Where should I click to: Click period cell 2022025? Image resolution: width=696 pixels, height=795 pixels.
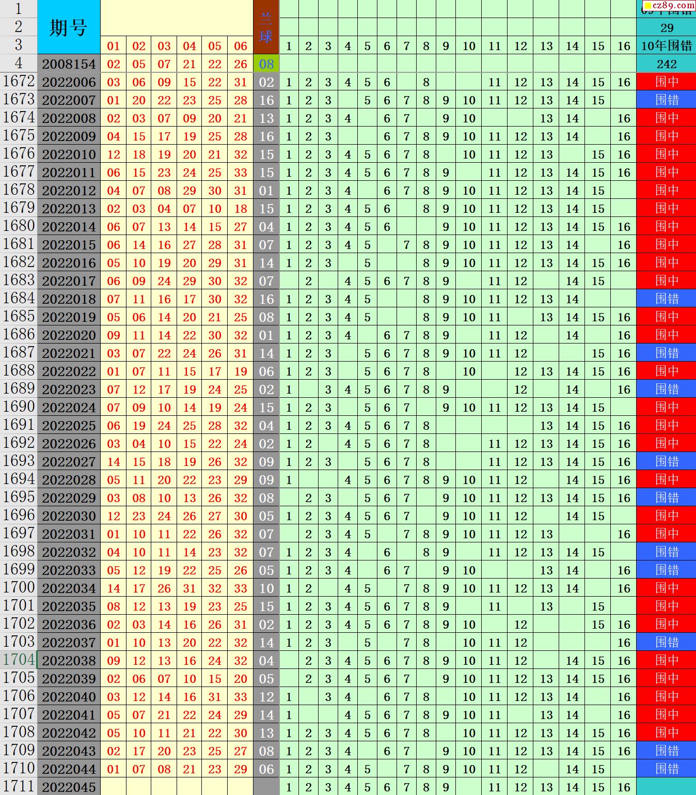tap(69, 426)
